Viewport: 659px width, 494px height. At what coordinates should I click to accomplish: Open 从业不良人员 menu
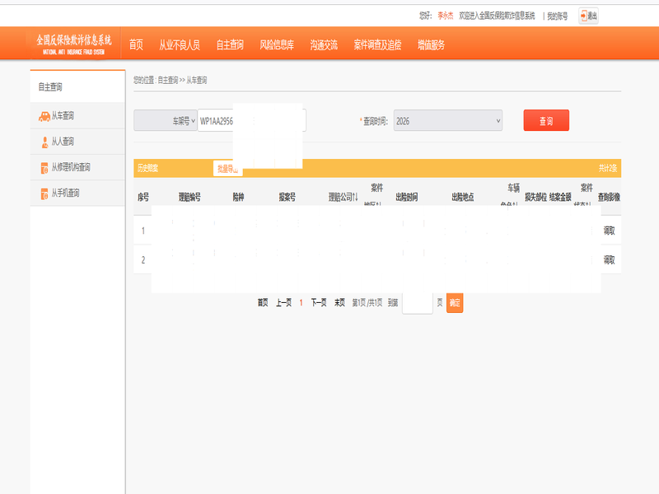pyautogui.click(x=180, y=44)
